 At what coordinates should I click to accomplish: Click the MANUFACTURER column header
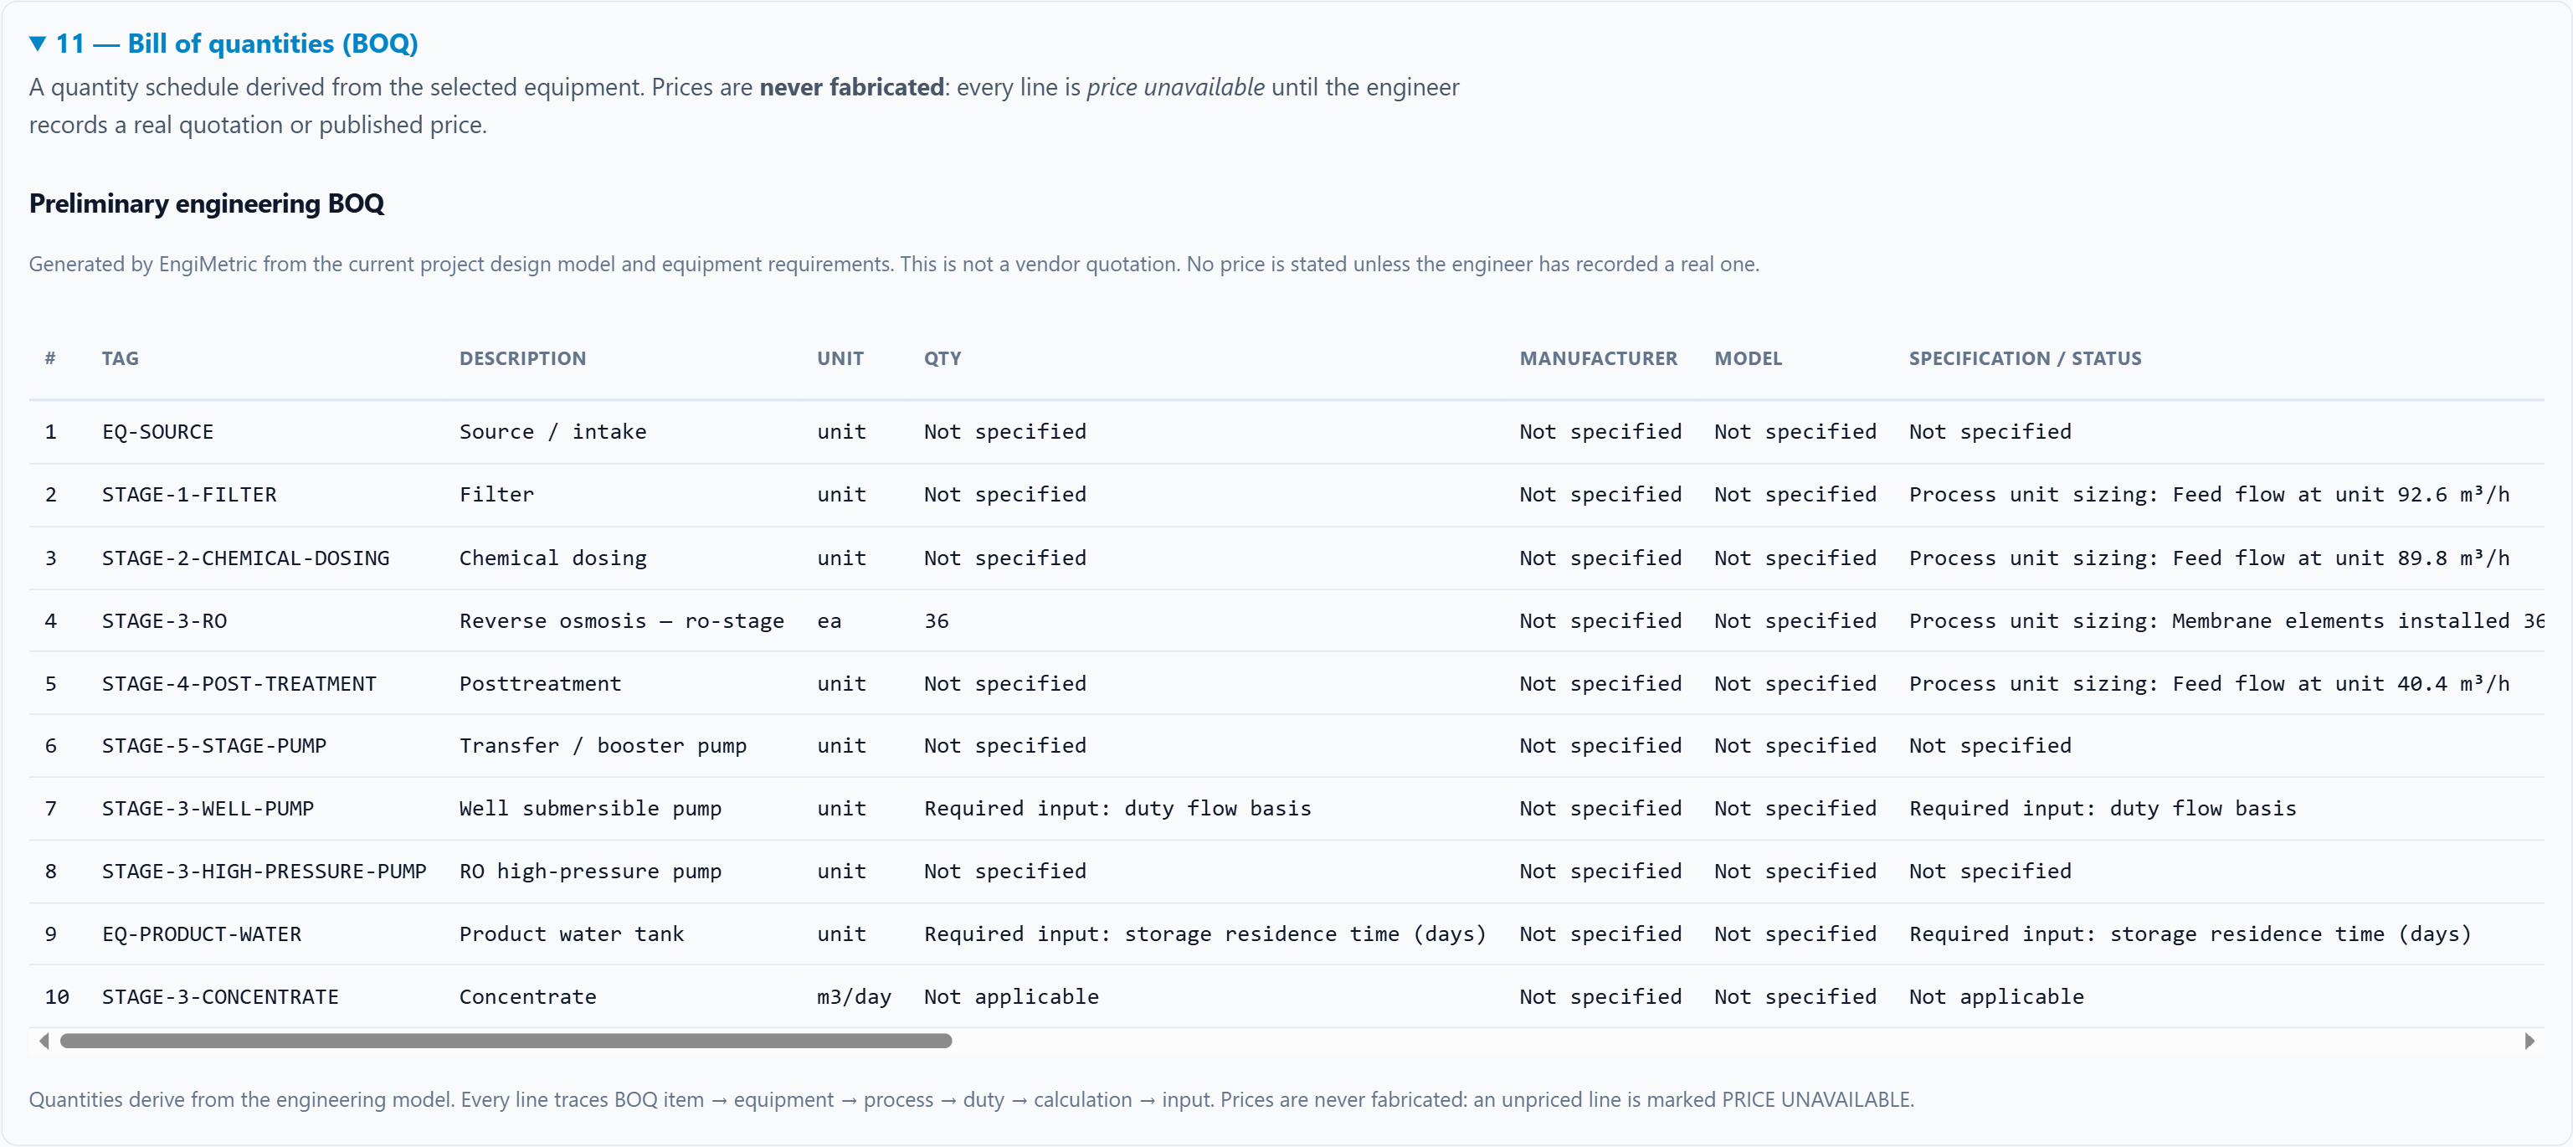pos(1598,358)
